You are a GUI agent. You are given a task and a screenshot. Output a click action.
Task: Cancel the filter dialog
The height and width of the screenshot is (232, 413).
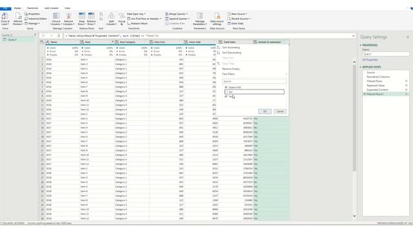pyautogui.click(x=279, y=111)
